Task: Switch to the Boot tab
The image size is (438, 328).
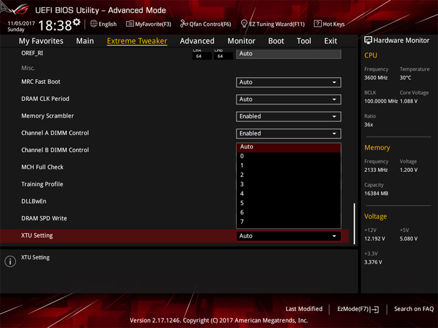Action: pyautogui.click(x=276, y=41)
